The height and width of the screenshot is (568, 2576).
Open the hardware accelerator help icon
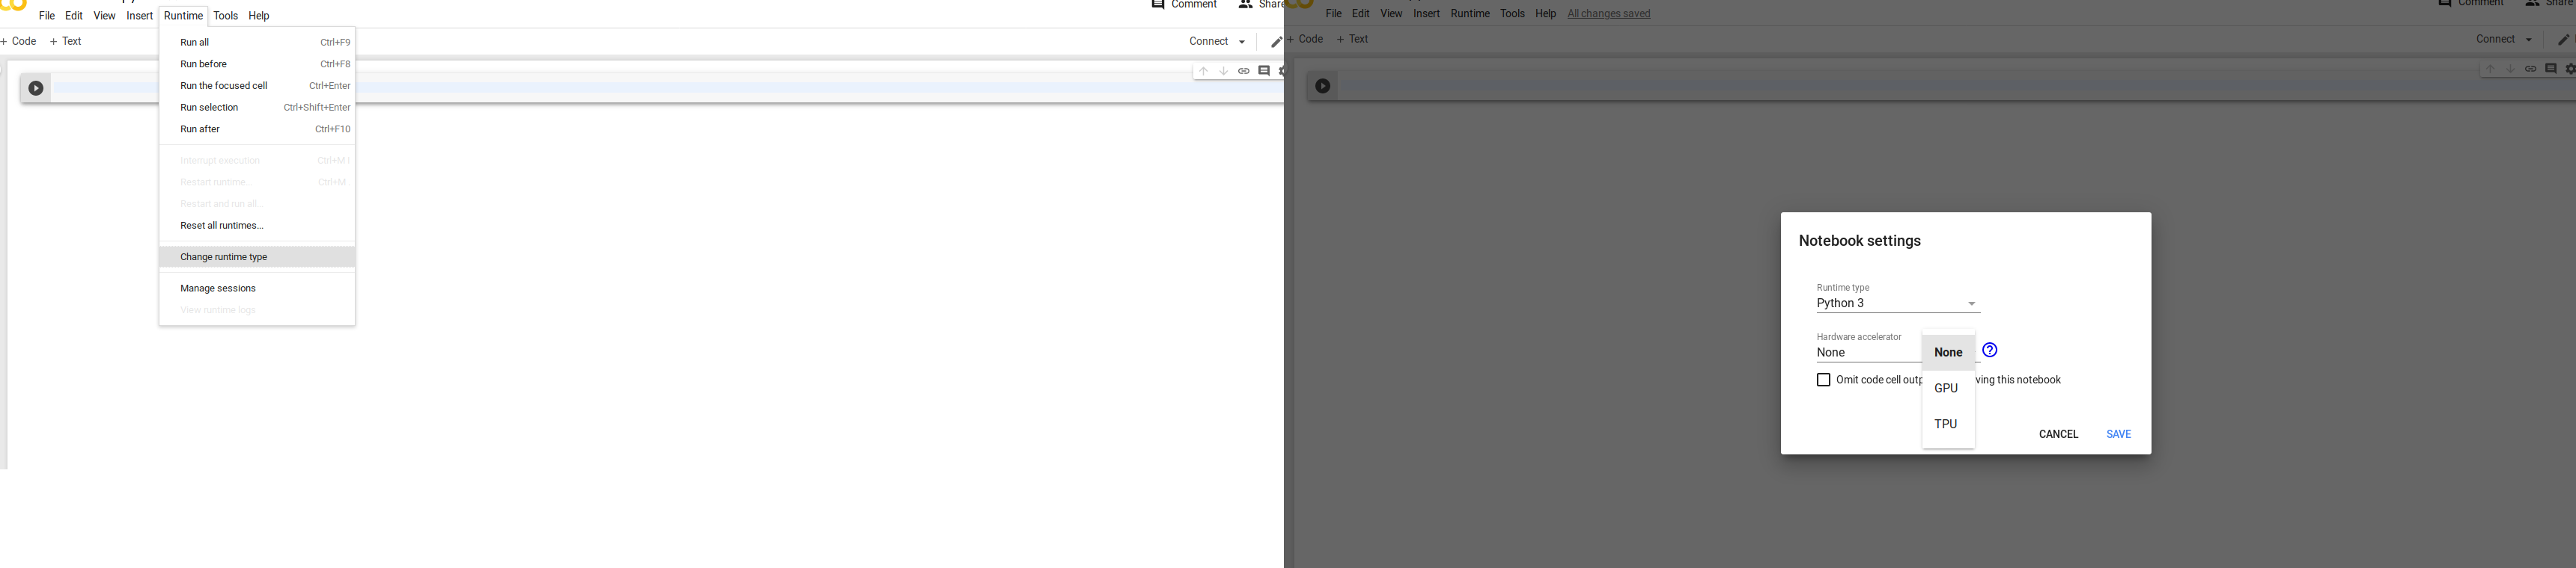[1990, 351]
